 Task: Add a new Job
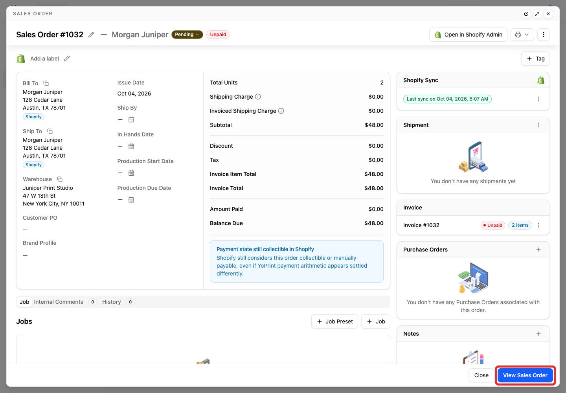click(376, 321)
